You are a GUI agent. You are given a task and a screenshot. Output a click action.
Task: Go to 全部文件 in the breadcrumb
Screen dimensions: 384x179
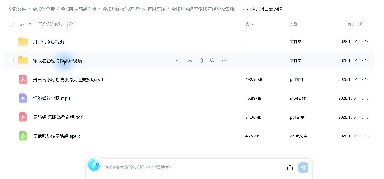pyautogui.click(x=17, y=9)
